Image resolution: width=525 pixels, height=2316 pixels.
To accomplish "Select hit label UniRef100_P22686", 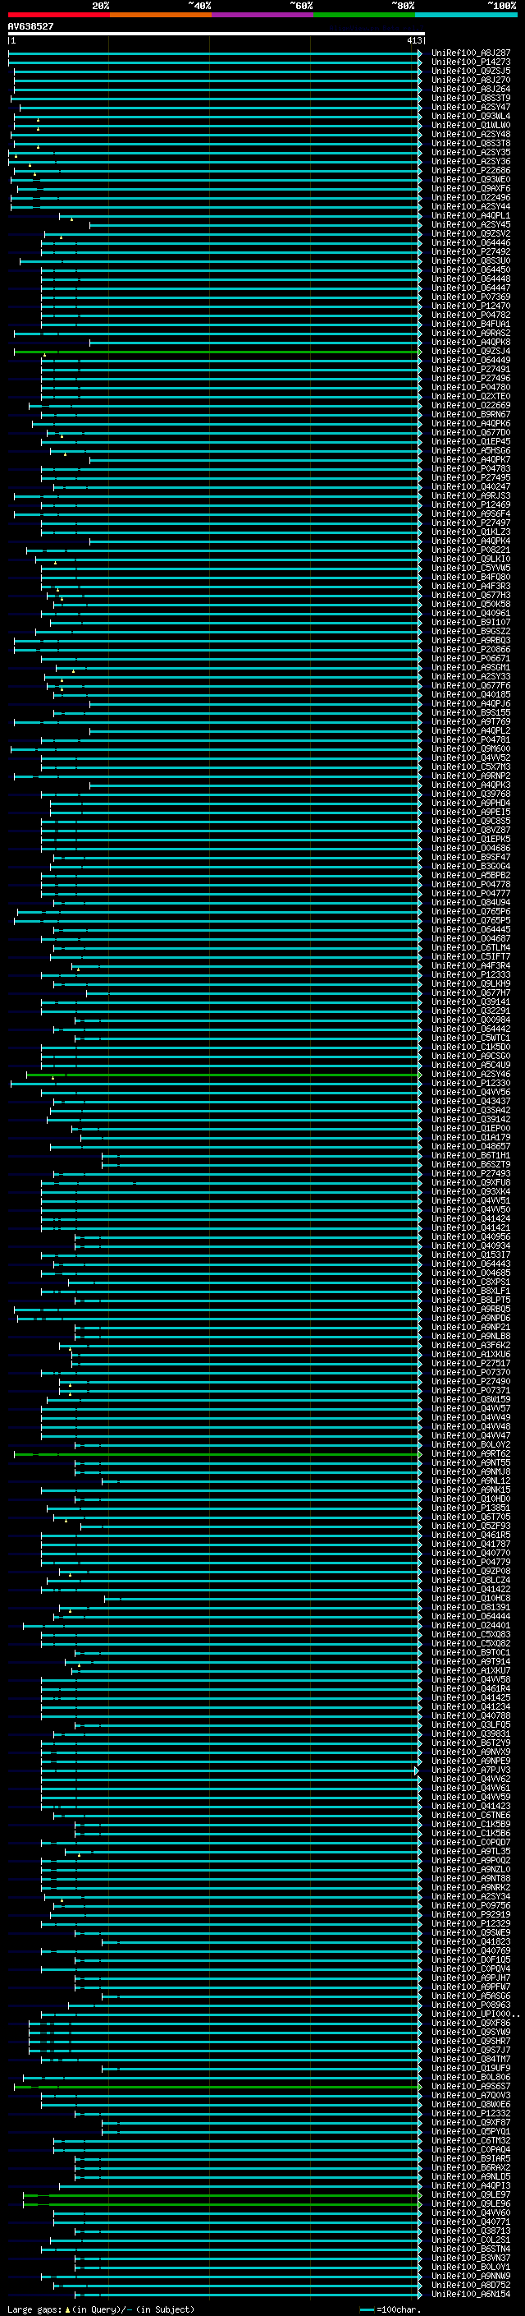I will (x=471, y=171).
